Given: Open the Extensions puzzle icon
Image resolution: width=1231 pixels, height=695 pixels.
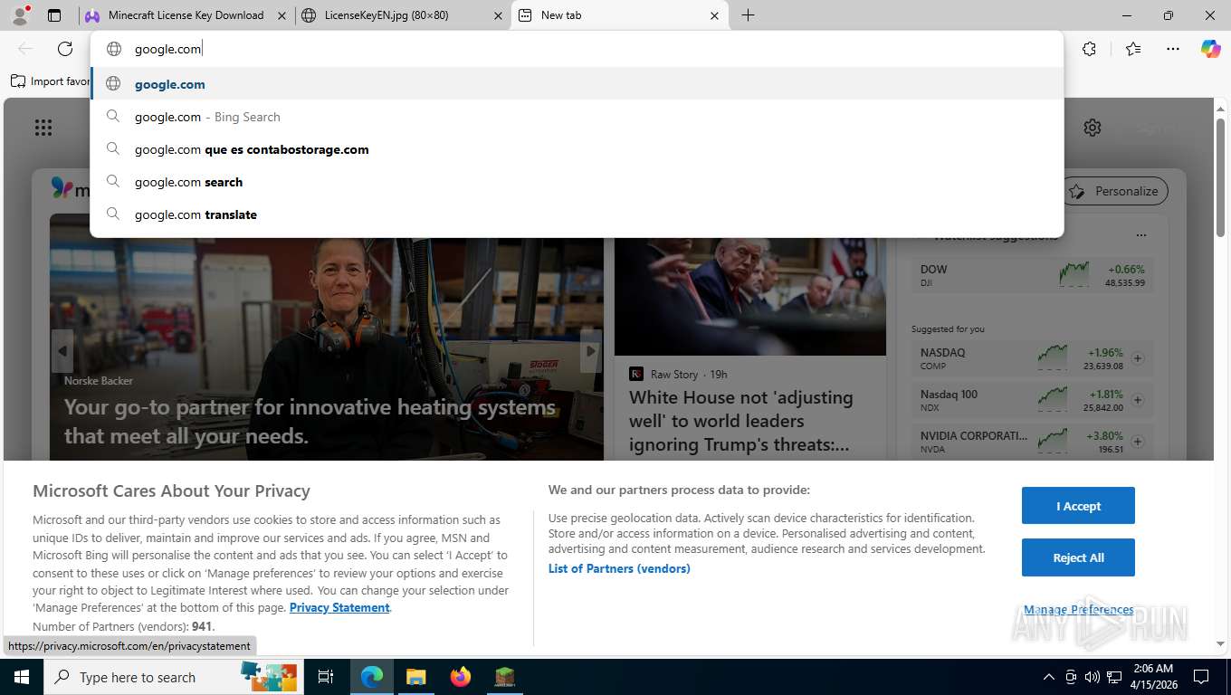Looking at the screenshot, I should click(x=1089, y=49).
